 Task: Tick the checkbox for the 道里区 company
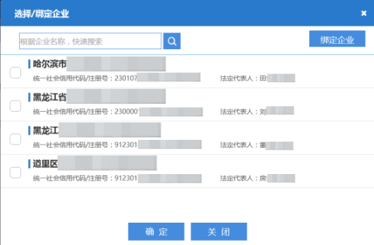pyautogui.click(x=15, y=172)
